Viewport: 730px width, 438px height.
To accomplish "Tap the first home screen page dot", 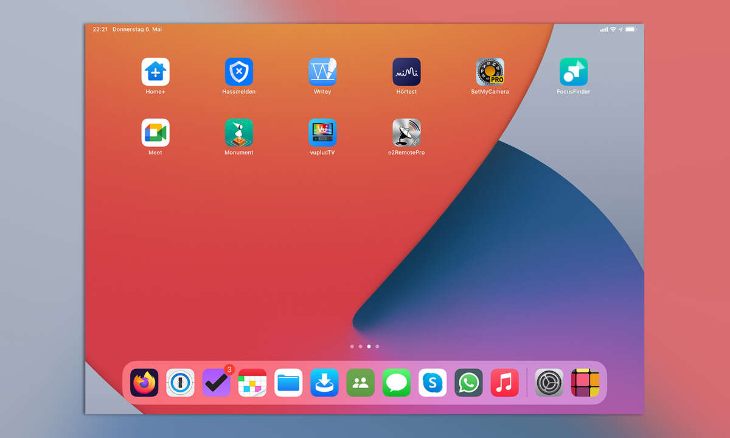I will click(352, 346).
